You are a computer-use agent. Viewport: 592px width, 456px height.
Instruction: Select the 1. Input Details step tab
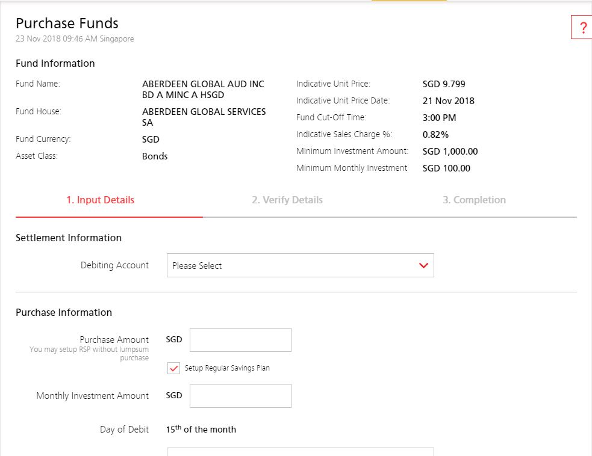click(101, 200)
